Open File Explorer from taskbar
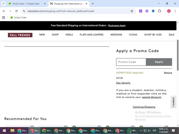This screenshot has width=179, height=134. [12, 131]
